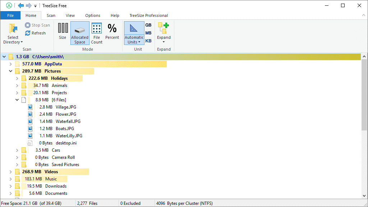Toggle Allocated Space mode
Screen dimensions: 368x207
[x=80, y=33]
